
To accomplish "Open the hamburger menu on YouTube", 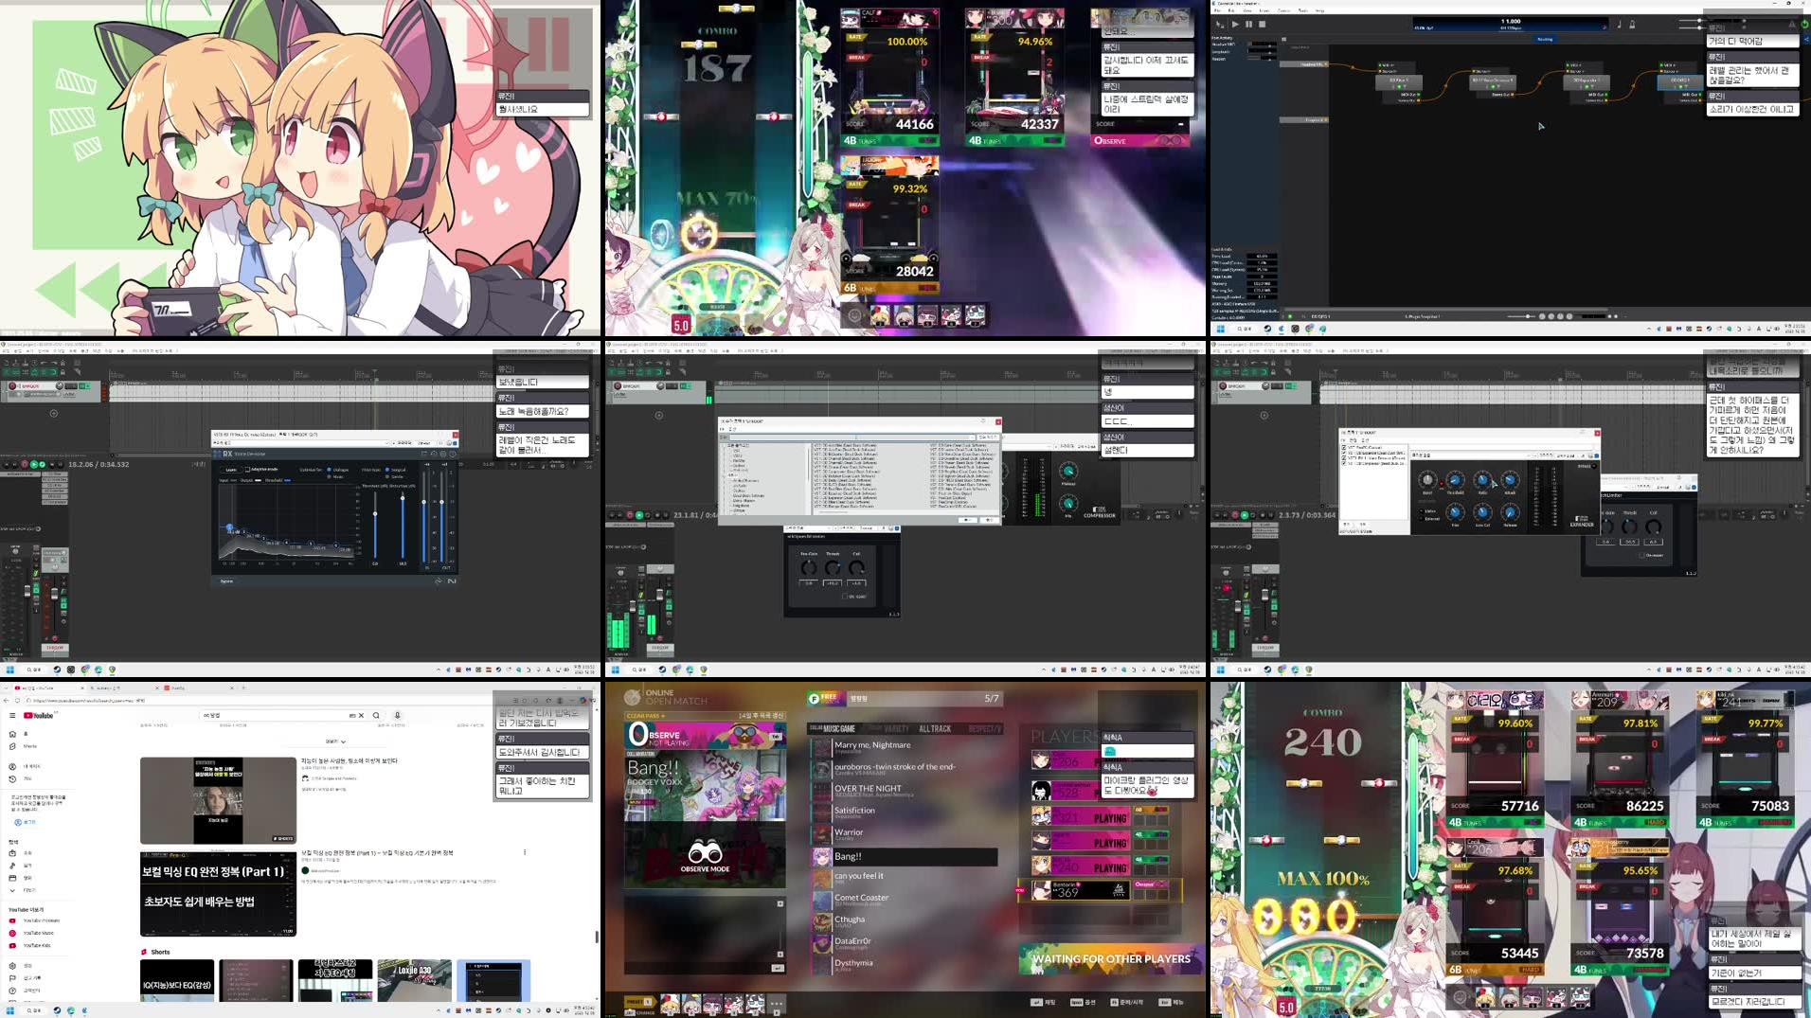I will (12, 715).
